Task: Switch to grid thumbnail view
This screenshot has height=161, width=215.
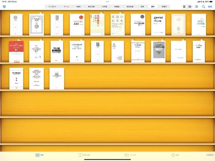Action: pyautogui.click(x=184, y=6)
